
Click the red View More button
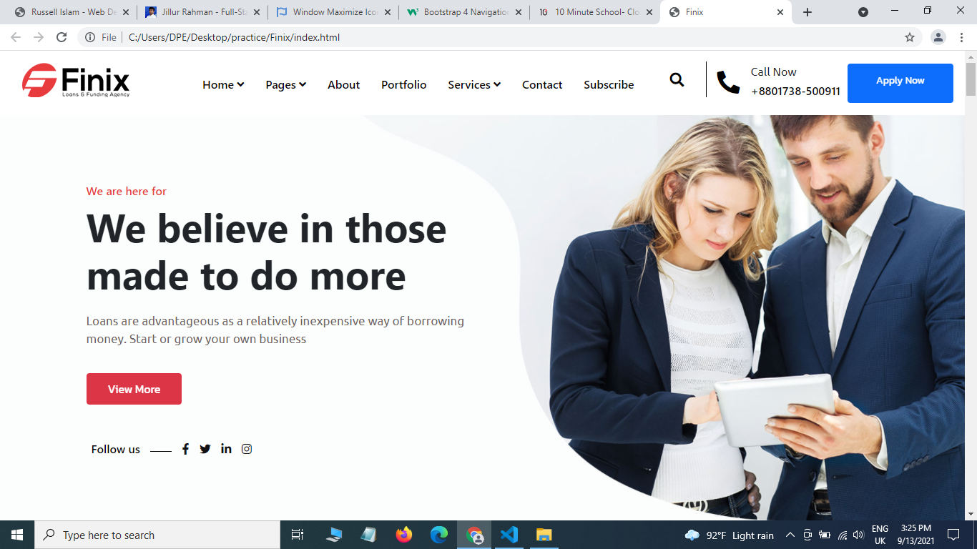click(134, 389)
